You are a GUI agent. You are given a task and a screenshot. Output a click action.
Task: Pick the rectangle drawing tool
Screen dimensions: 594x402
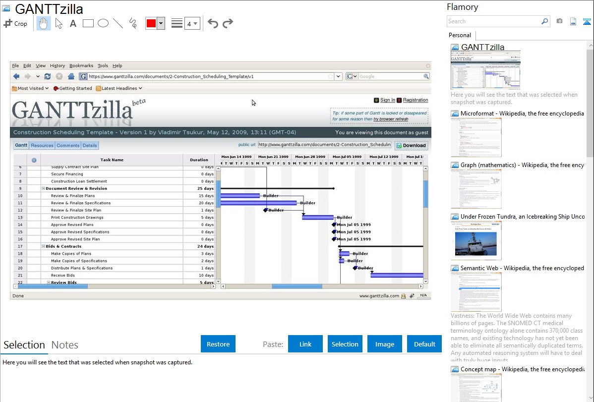click(x=88, y=23)
